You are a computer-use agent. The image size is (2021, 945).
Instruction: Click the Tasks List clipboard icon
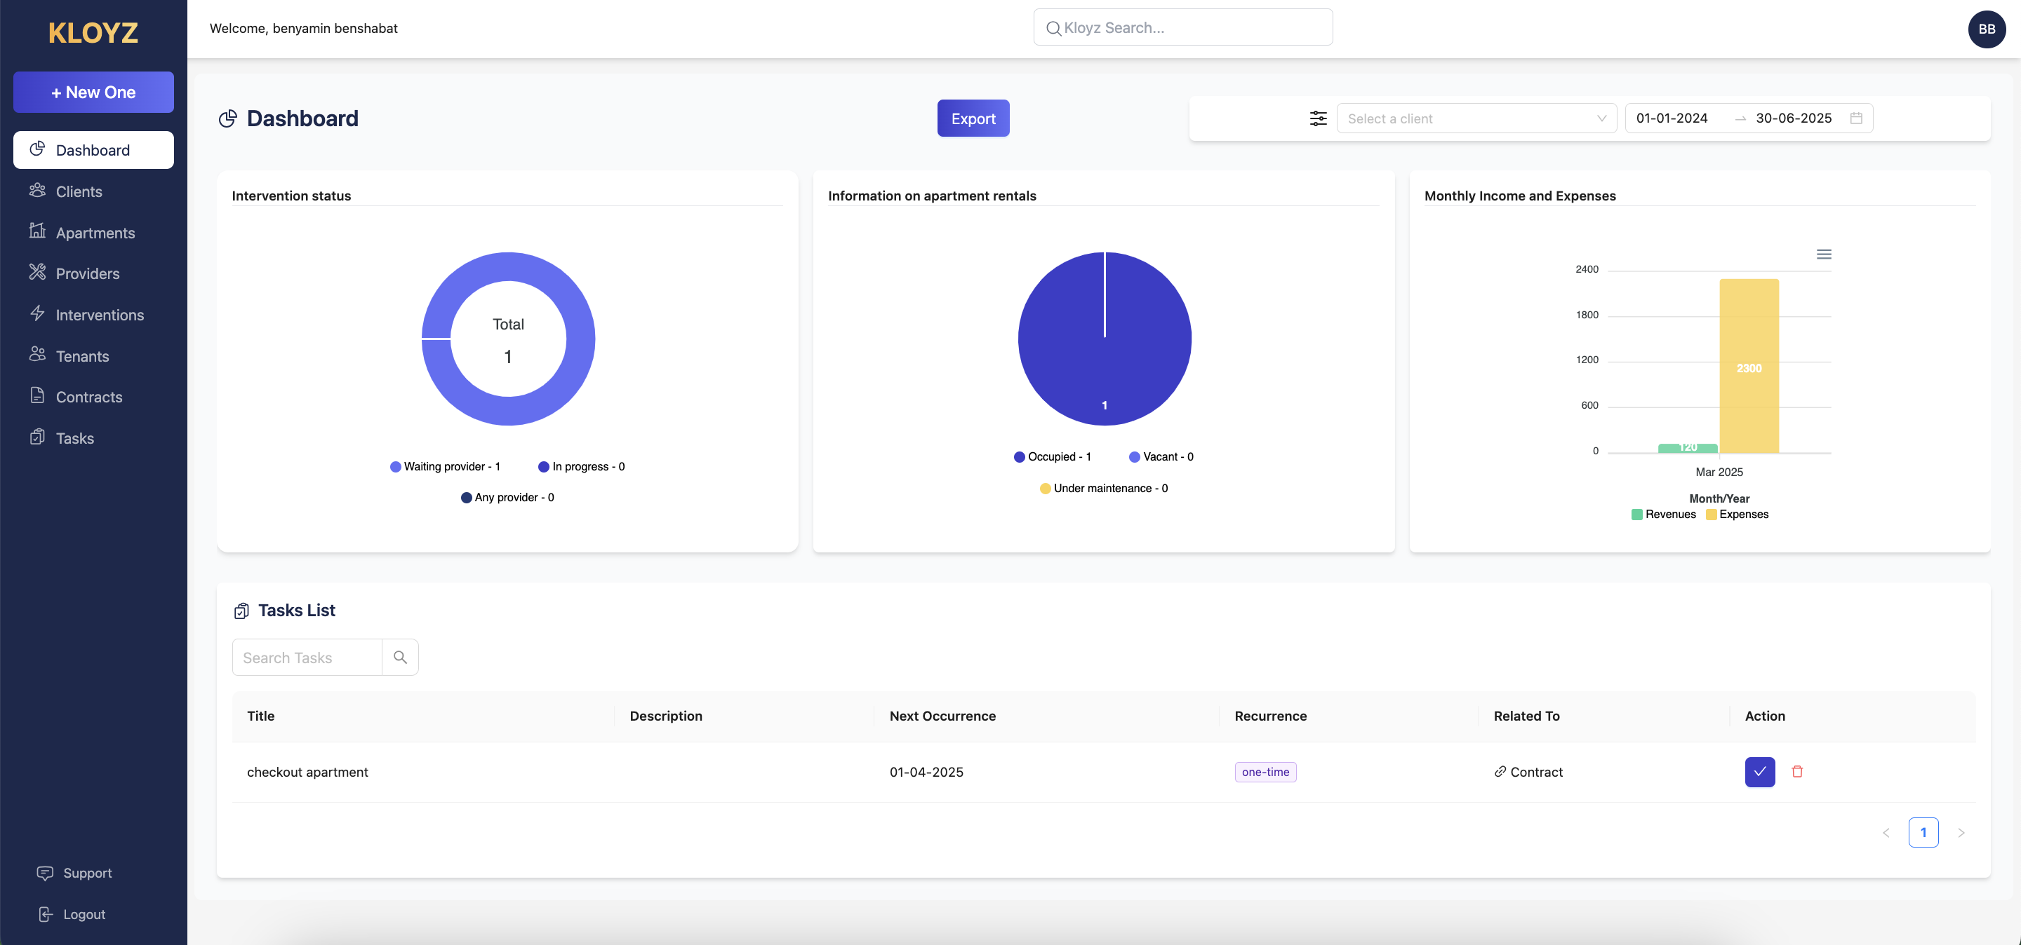pos(241,611)
